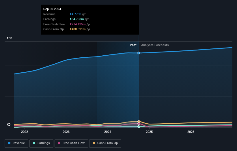Toggle the Revenue legend button
Viewport: 237px width, 151px height.
click(16, 143)
